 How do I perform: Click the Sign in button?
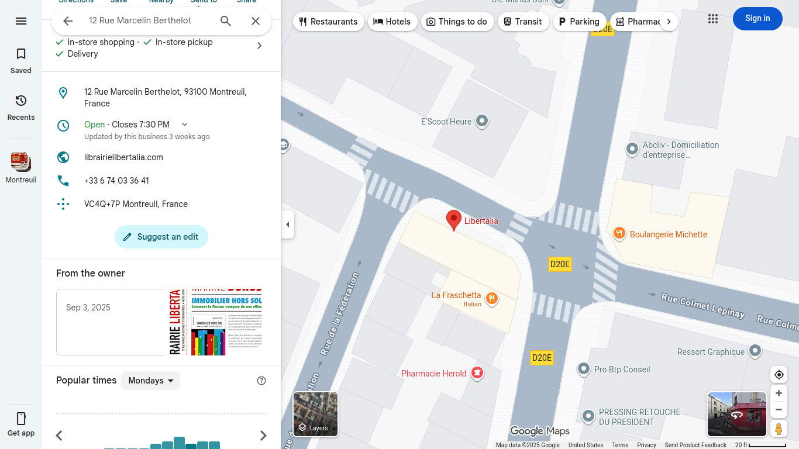click(757, 19)
